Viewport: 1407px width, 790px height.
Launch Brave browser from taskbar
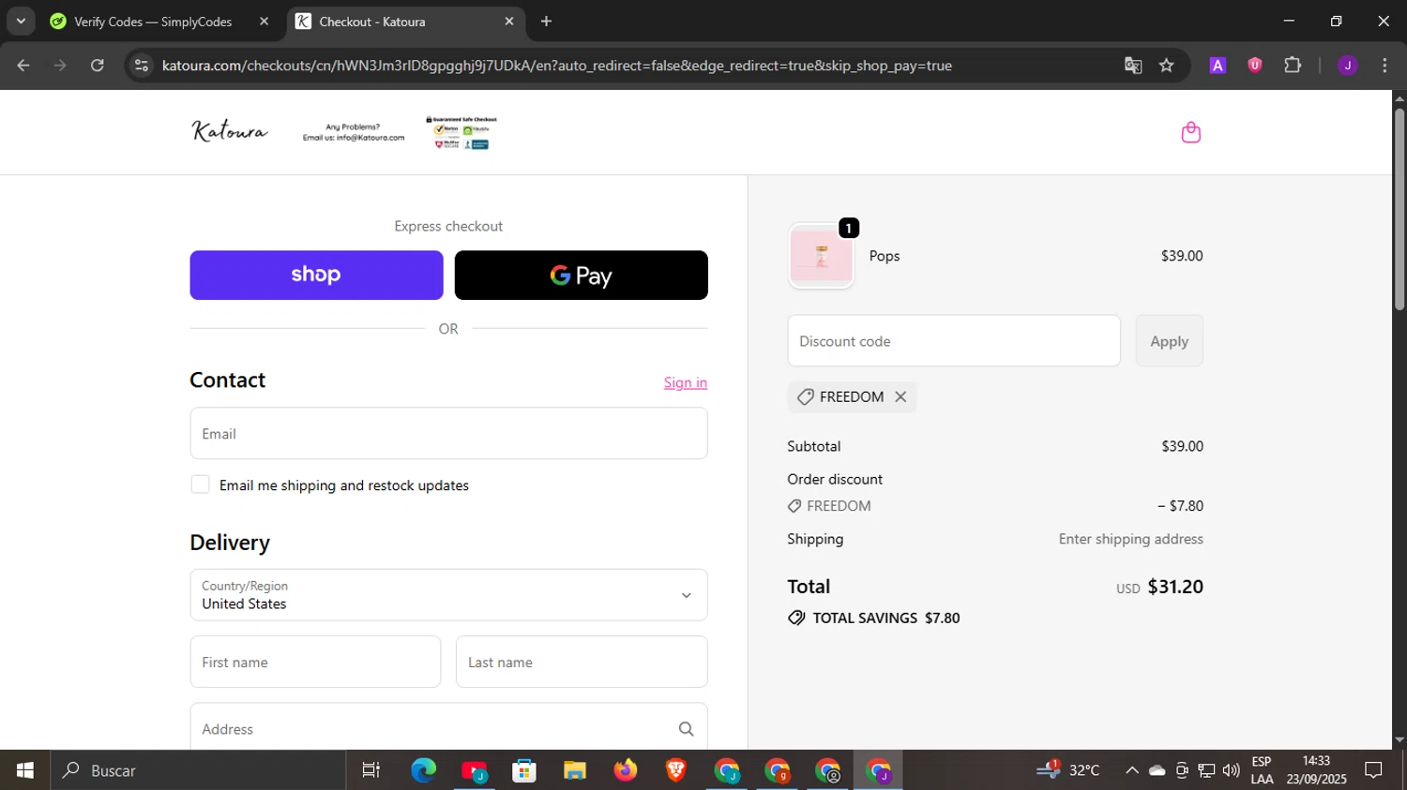coord(676,770)
